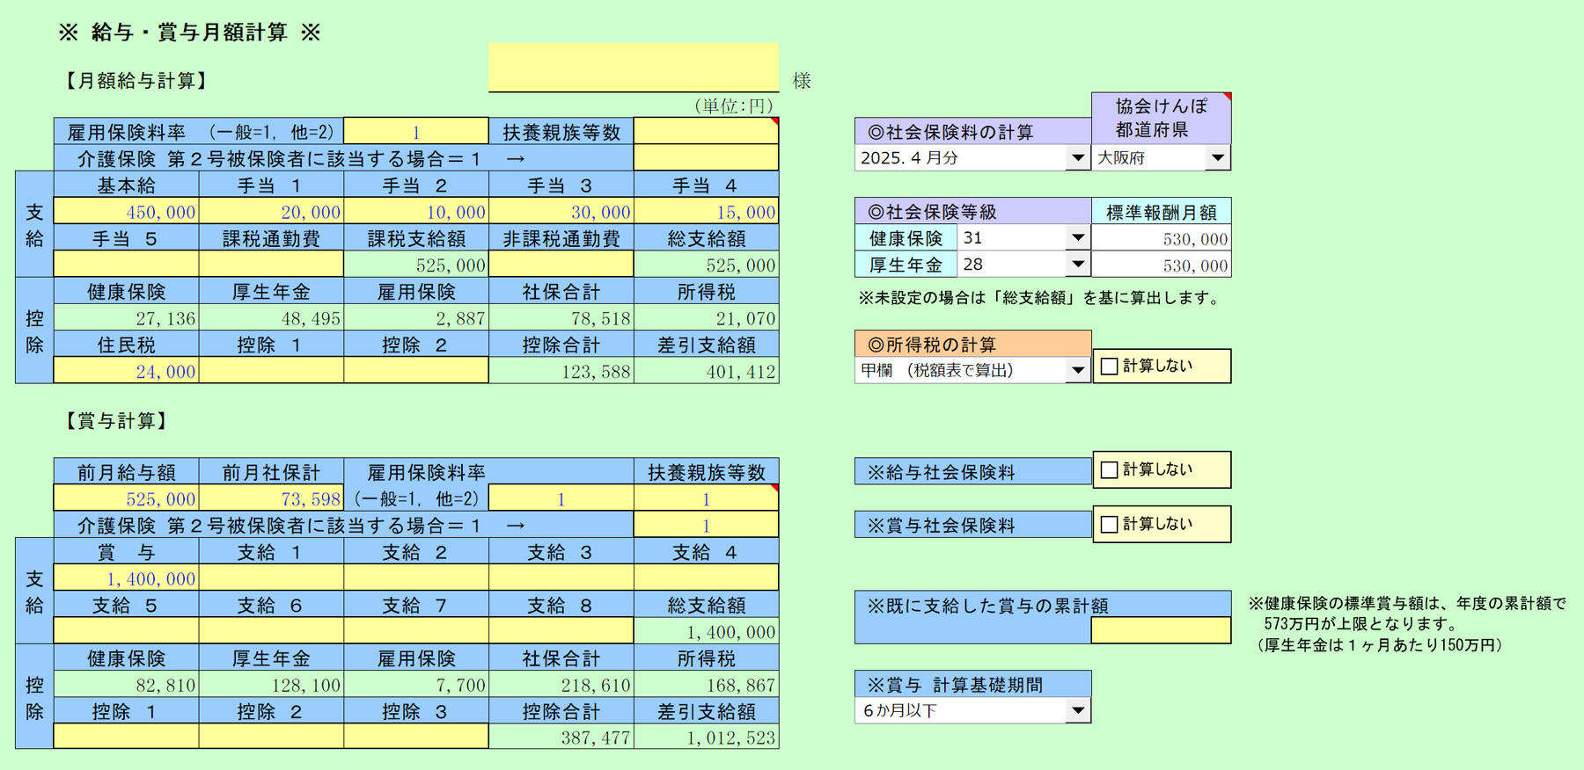Select bonus 総支給額 value 1,400,000
This screenshot has width=1584, height=770.
[x=706, y=631]
